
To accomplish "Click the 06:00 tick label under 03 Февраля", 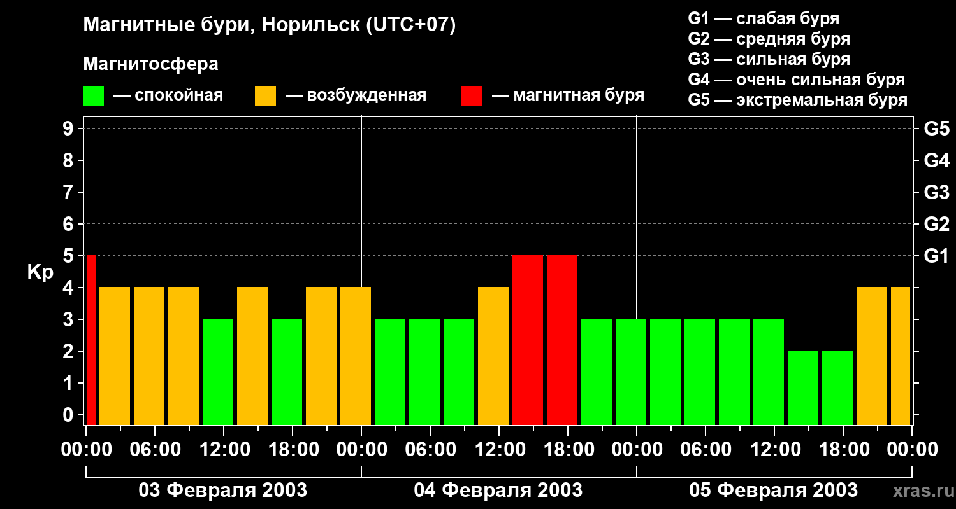I will [x=155, y=450].
